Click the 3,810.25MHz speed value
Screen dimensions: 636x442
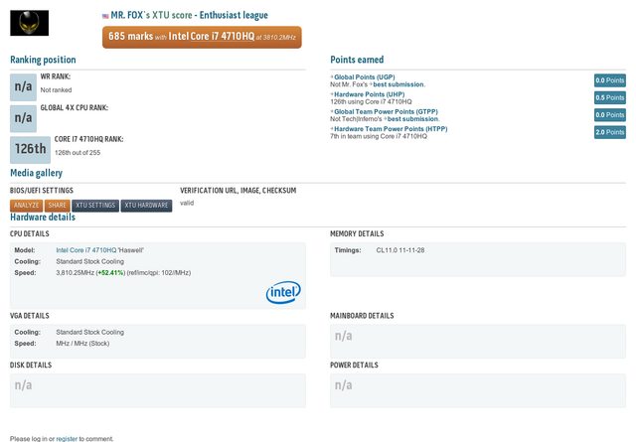click(76, 273)
